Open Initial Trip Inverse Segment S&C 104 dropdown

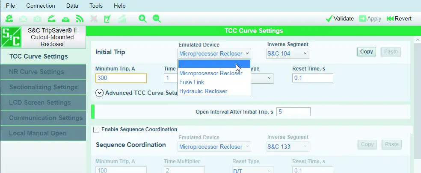point(288,54)
